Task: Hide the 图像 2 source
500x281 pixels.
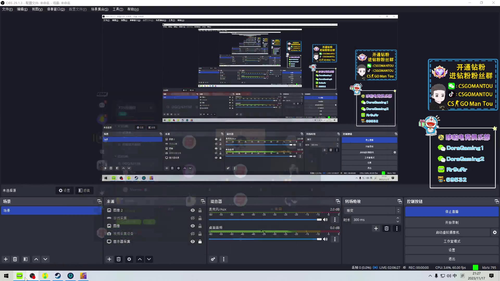Action: (193, 210)
